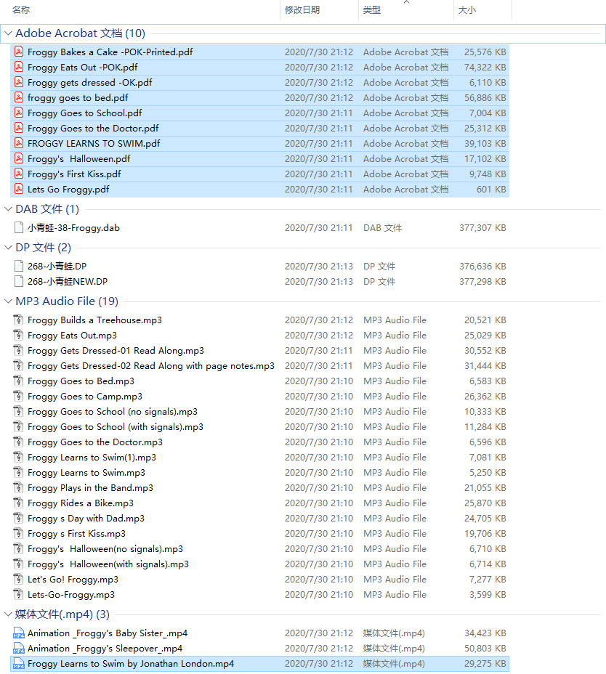The width and height of the screenshot is (606, 674).
Task: Collapse the 媒体文件(.mp4) group
Action: (x=8, y=614)
